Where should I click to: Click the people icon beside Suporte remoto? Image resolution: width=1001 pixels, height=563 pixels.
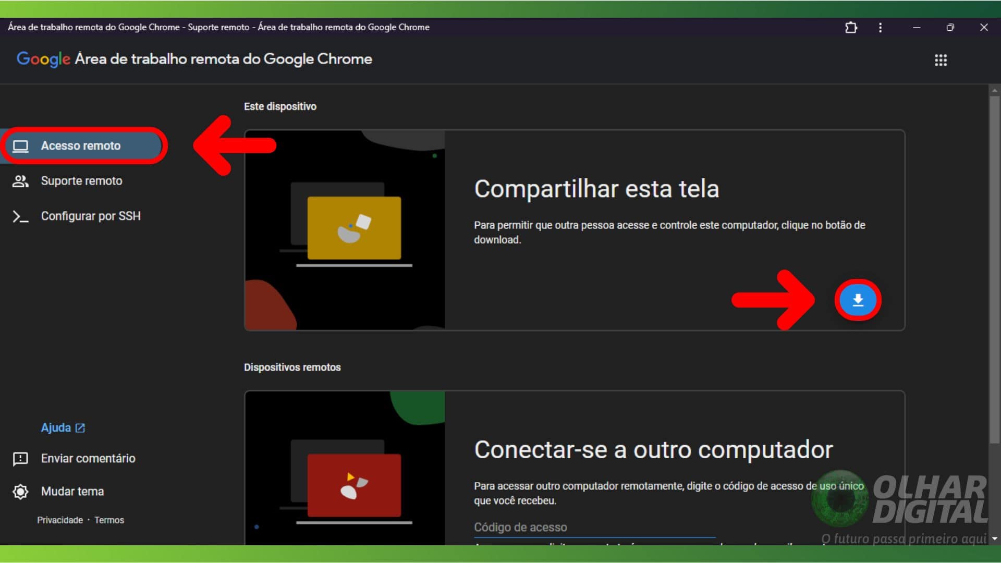tap(20, 181)
